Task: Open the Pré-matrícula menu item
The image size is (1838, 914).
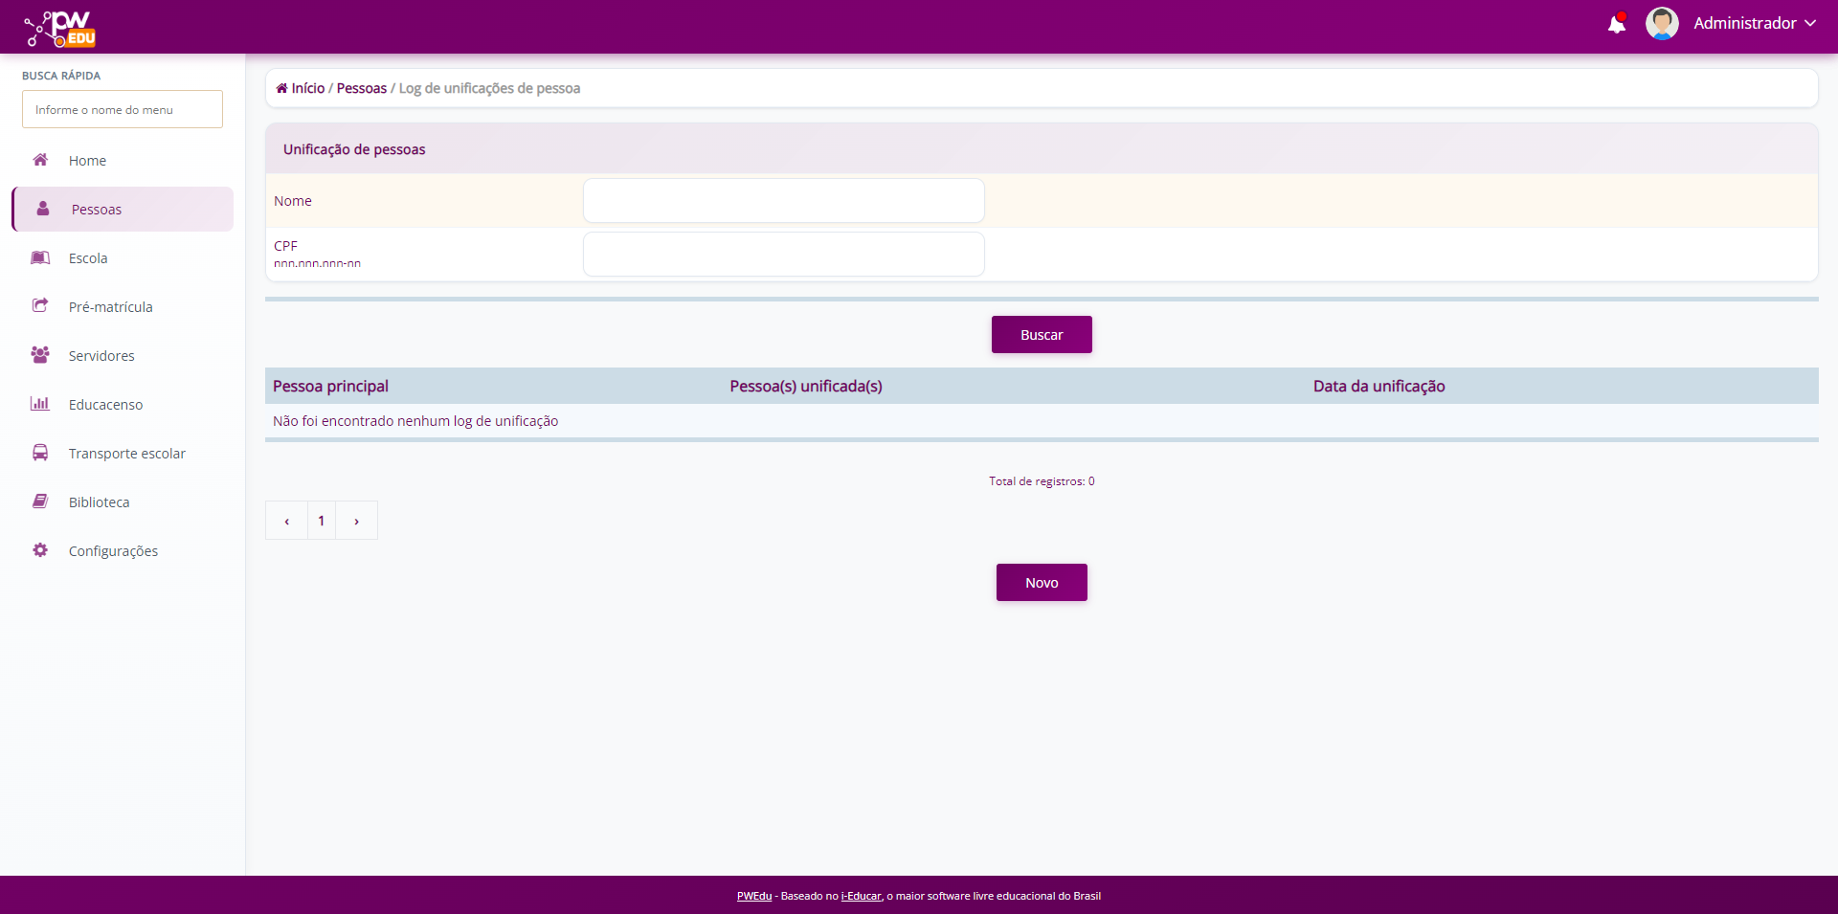Action: point(110,307)
